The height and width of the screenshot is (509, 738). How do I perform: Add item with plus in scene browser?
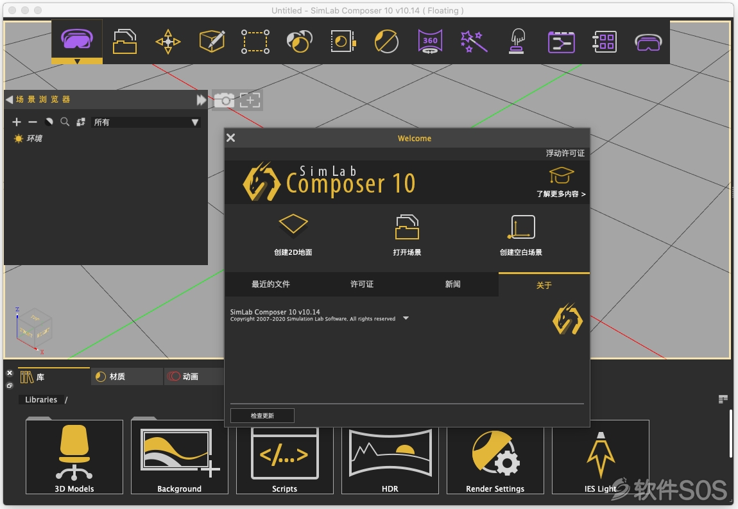(17, 122)
